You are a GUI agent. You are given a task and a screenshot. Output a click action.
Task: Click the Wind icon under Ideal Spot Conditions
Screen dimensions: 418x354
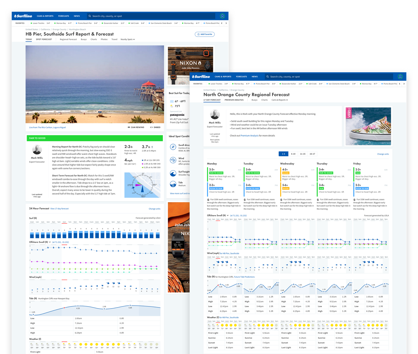[x=173, y=160]
